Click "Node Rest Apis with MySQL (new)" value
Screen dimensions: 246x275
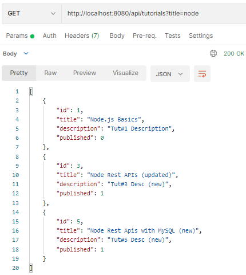pyautogui.click(x=143, y=231)
